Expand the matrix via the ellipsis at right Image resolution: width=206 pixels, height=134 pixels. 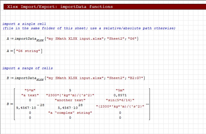[147, 104]
